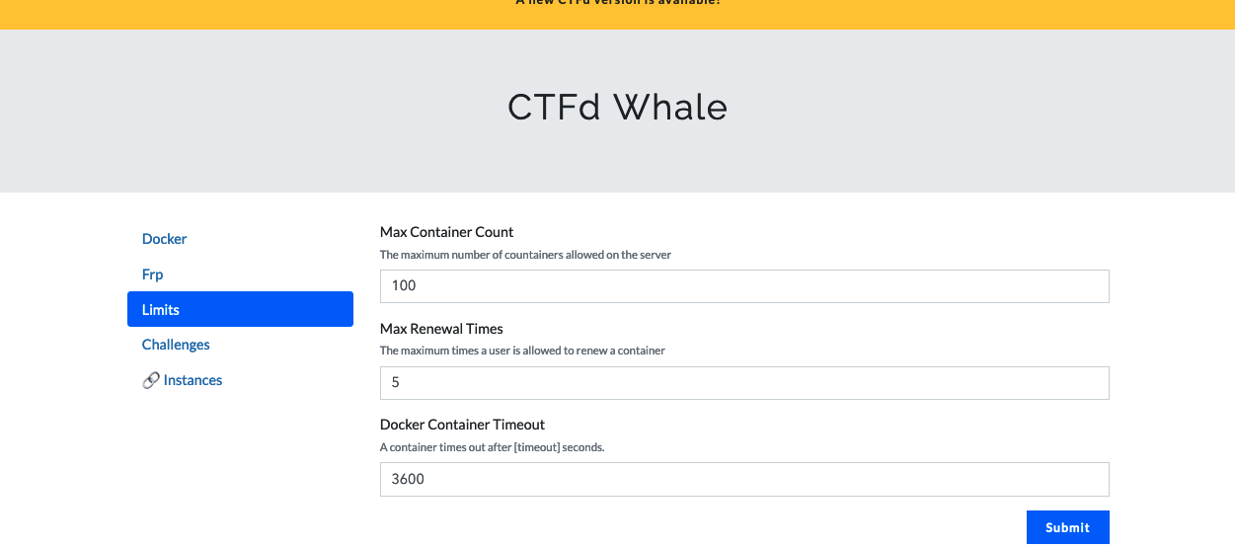Click the Max Container Count label
Viewport: 1235px width, 548px height.
click(447, 232)
